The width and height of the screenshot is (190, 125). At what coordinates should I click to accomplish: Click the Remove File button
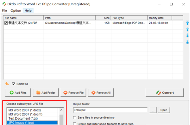[x=73, y=92]
